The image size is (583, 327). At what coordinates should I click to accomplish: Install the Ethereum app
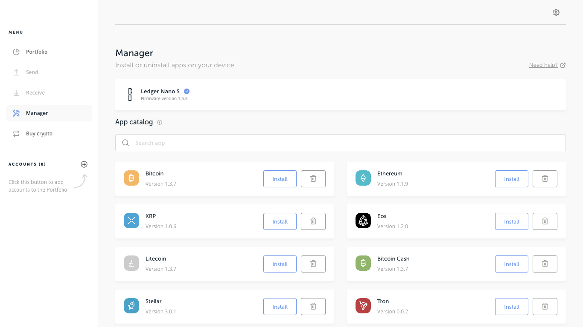[x=511, y=179]
